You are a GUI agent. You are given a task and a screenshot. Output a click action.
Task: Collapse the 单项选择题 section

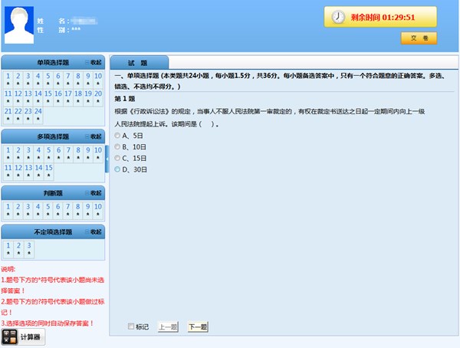coord(93,62)
